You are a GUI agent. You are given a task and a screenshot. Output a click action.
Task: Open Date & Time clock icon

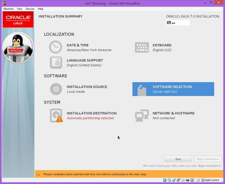click(x=56, y=47)
